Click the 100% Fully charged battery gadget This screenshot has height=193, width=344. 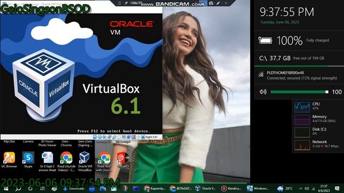click(299, 40)
